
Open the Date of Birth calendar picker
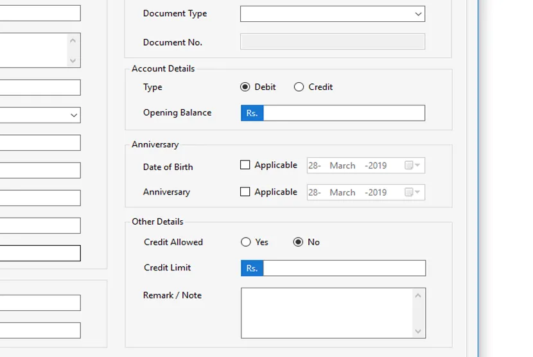(413, 166)
